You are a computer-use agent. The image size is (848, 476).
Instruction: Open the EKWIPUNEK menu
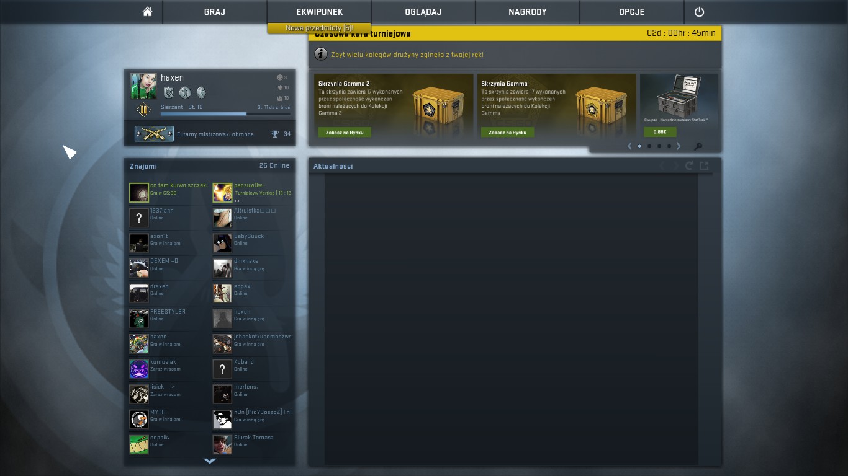319,12
